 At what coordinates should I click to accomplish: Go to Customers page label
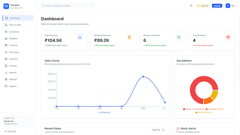pos(14,32)
